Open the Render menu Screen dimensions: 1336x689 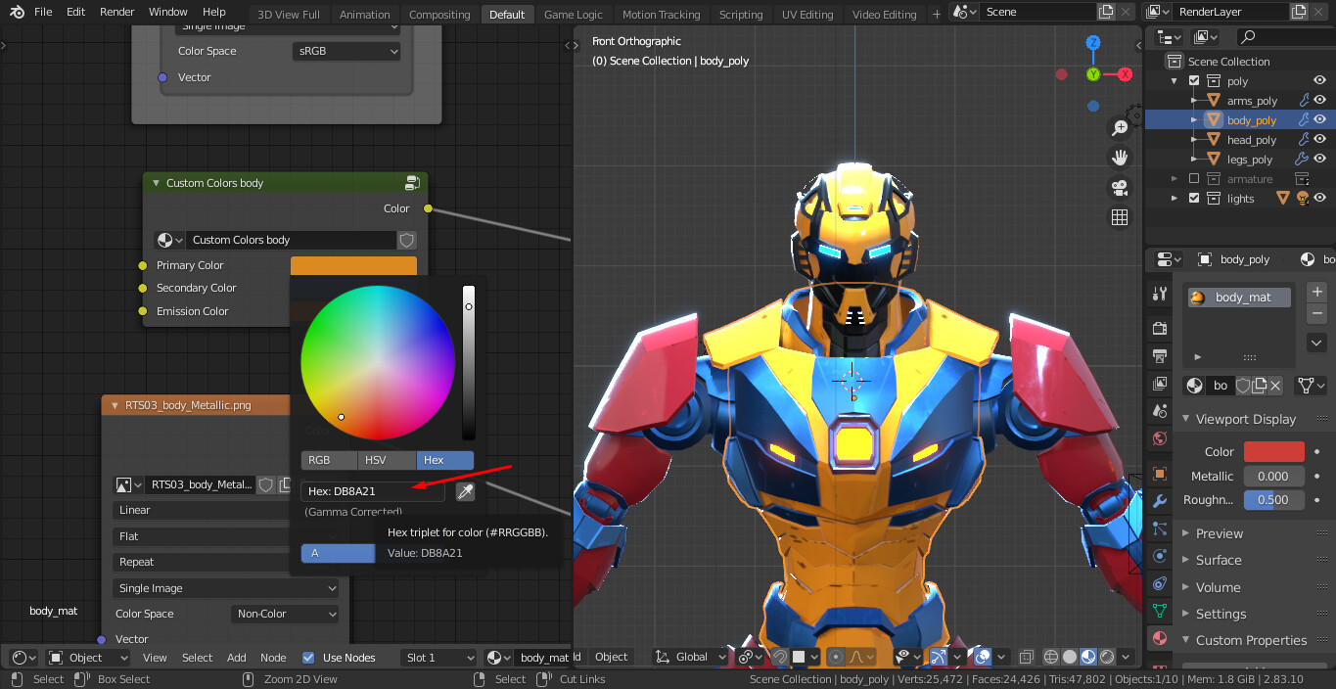coord(116,12)
